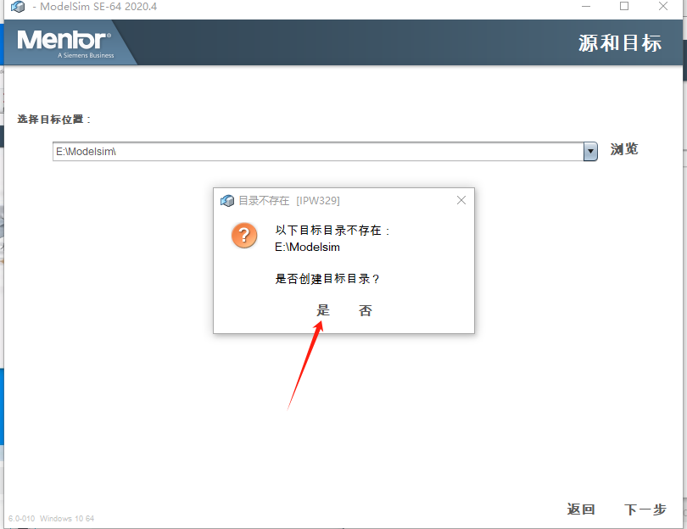Click the 源和目标 header title
Image resolution: width=687 pixels, height=529 pixels.
619,43
